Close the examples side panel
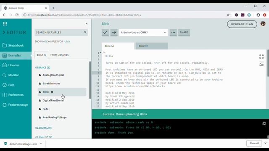The width and height of the screenshot is (269, 151). [87, 23]
